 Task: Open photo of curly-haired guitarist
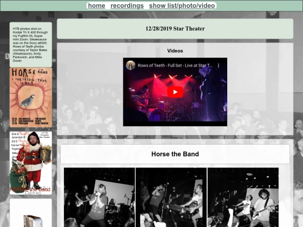pos(243,197)
